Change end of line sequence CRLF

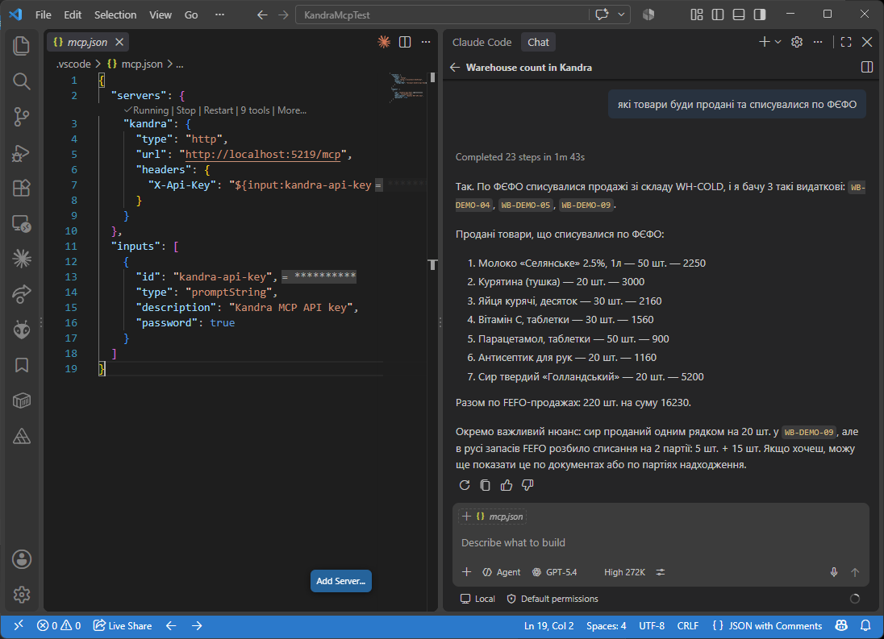[x=687, y=625]
